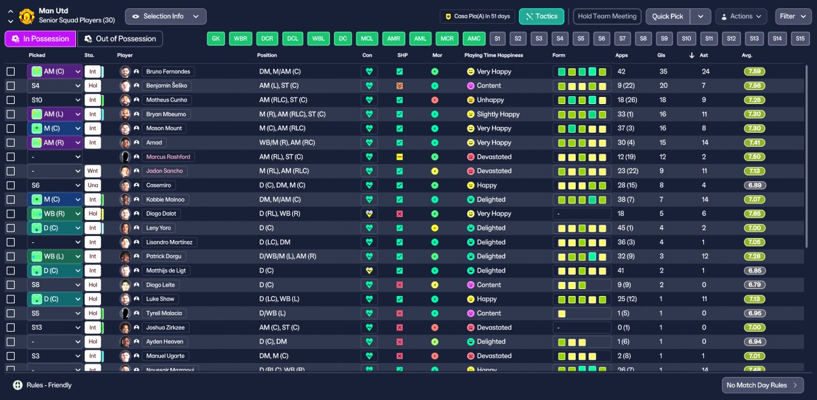Click Diogo Leite's Content face icon

471,285
